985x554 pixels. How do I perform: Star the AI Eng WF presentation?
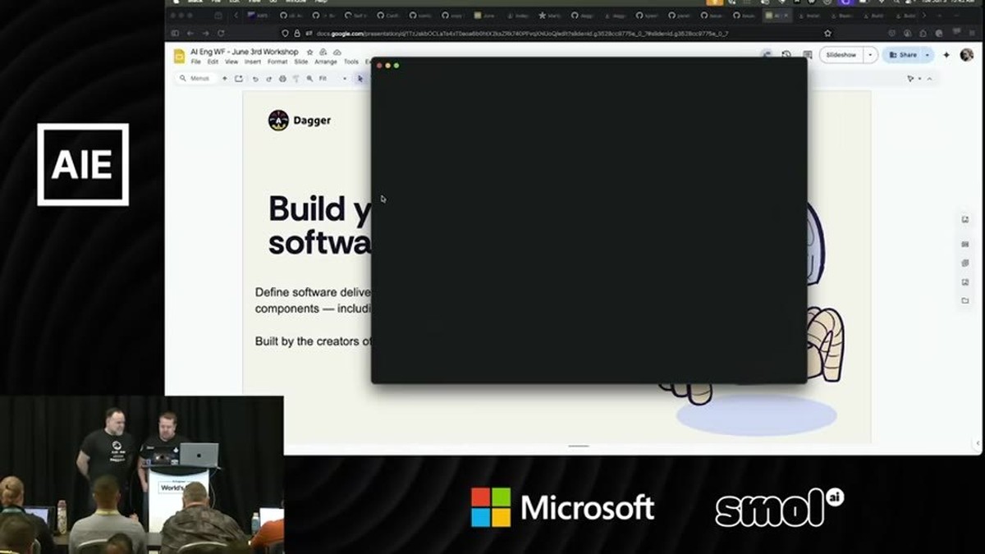(x=309, y=52)
